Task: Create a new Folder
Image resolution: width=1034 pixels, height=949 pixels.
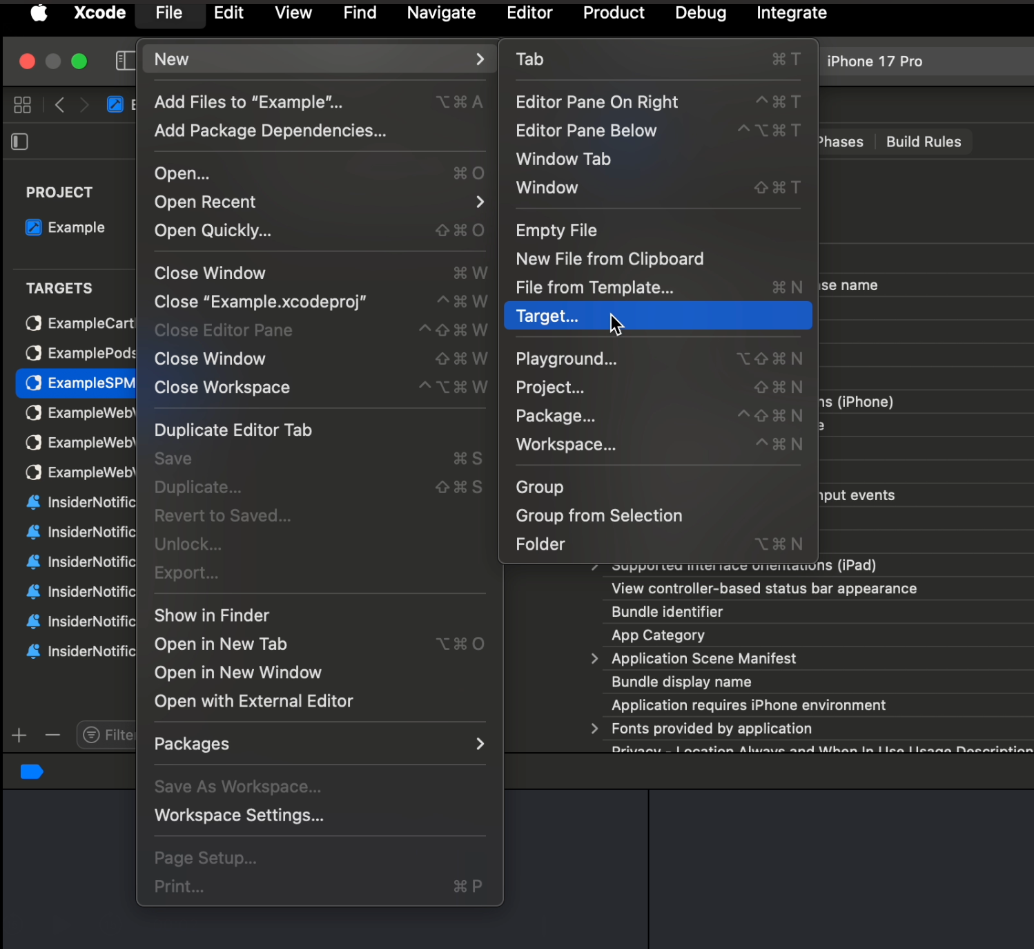Action: 658,544
